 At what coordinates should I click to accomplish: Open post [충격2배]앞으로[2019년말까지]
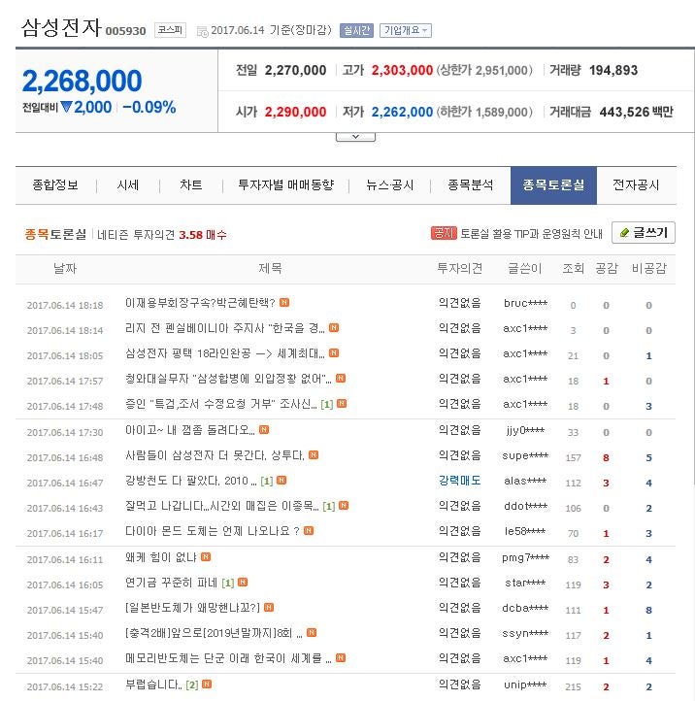pos(214,633)
